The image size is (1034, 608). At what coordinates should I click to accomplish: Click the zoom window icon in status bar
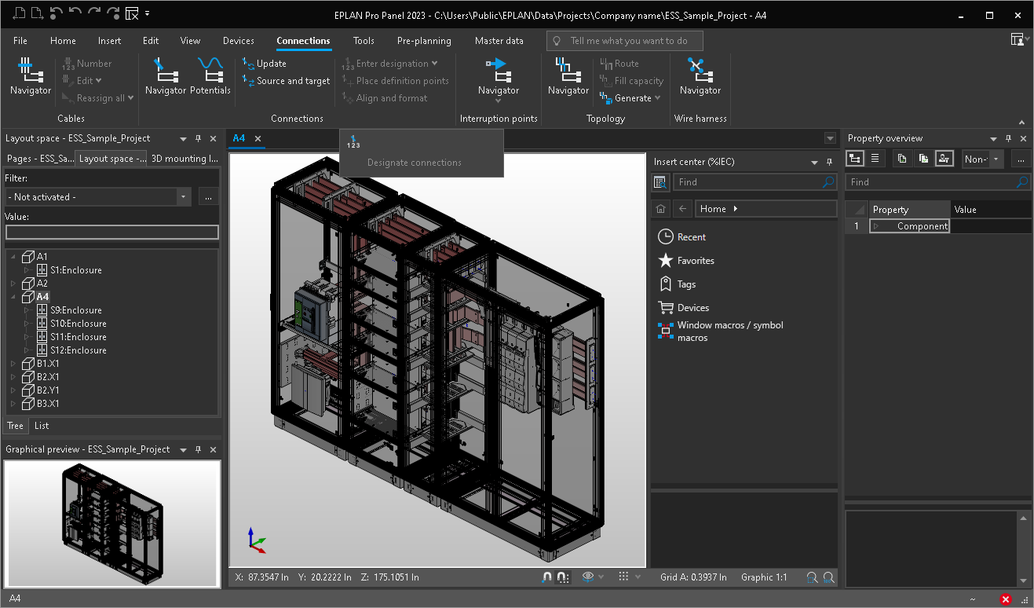click(813, 577)
